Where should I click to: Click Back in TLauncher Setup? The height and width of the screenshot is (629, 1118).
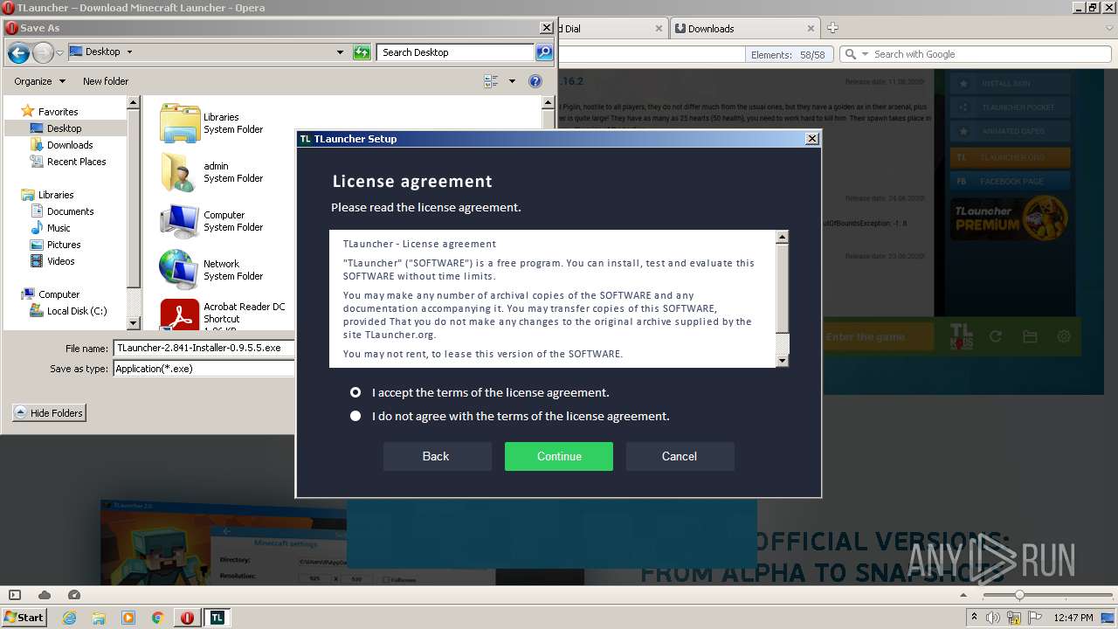pos(436,456)
